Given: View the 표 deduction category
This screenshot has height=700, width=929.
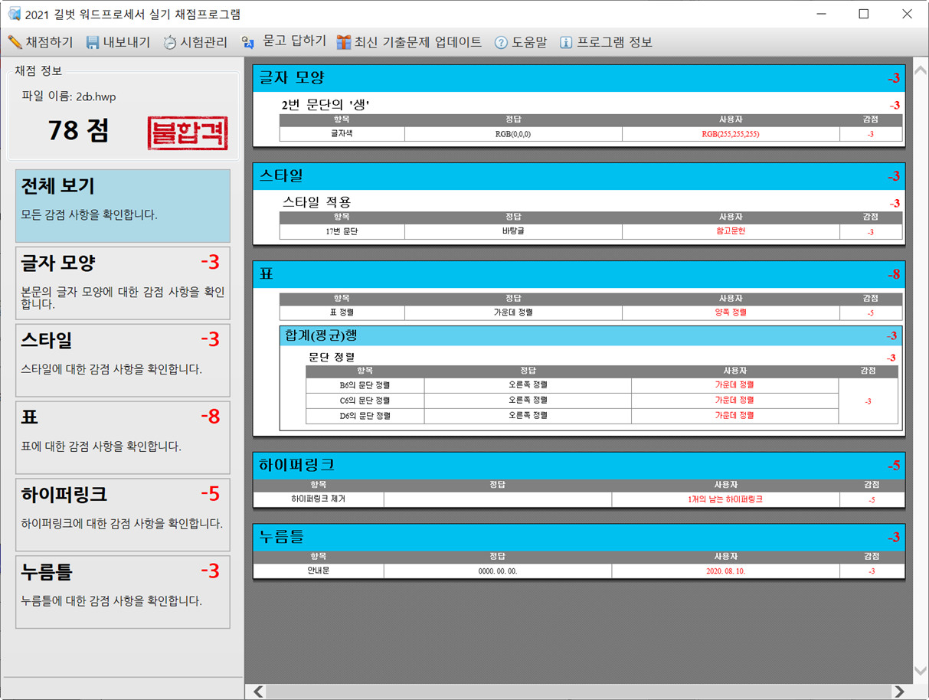Looking at the screenshot, I should point(123,437).
